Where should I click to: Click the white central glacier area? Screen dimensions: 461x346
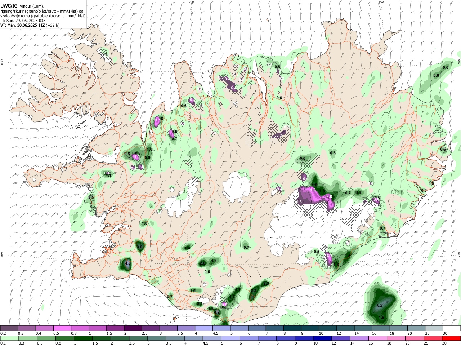237,187
